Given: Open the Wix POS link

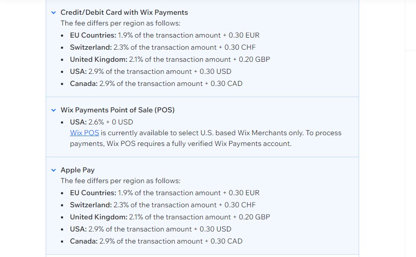Looking at the screenshot, I should [x=84, y=133].
